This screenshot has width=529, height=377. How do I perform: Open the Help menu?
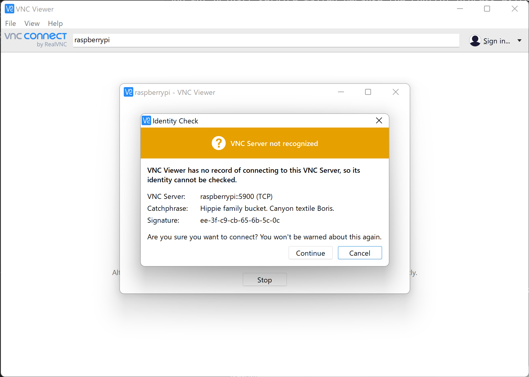55,23
